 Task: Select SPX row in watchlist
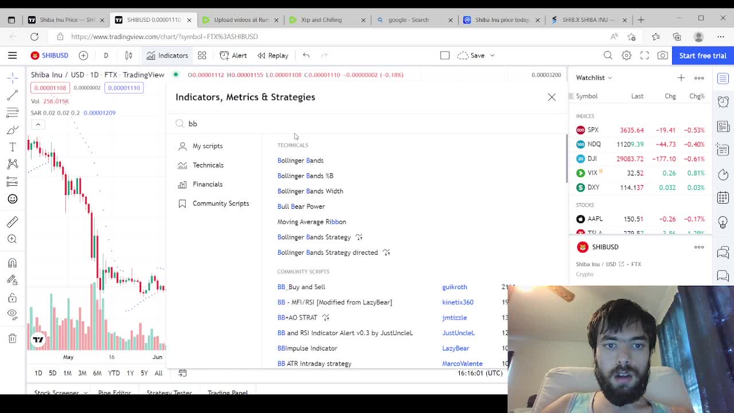641,130
